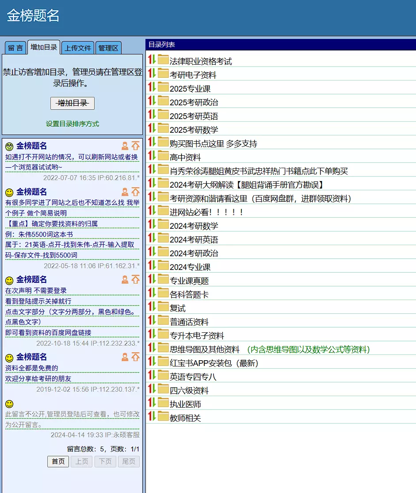Open the 红宝书APP安装包 directory
The height and width of the screenshot is (493, 416).
[214, 363]
